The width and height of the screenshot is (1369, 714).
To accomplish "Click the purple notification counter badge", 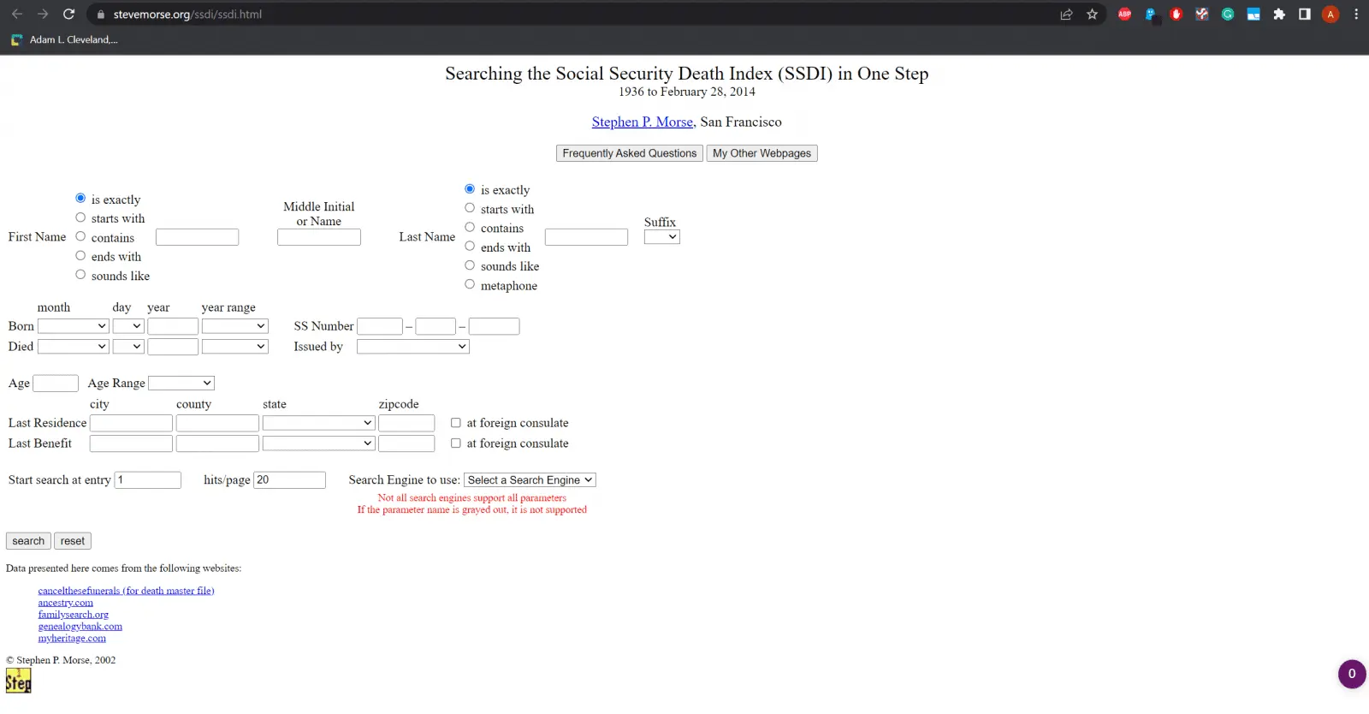I will (1351, 674).
